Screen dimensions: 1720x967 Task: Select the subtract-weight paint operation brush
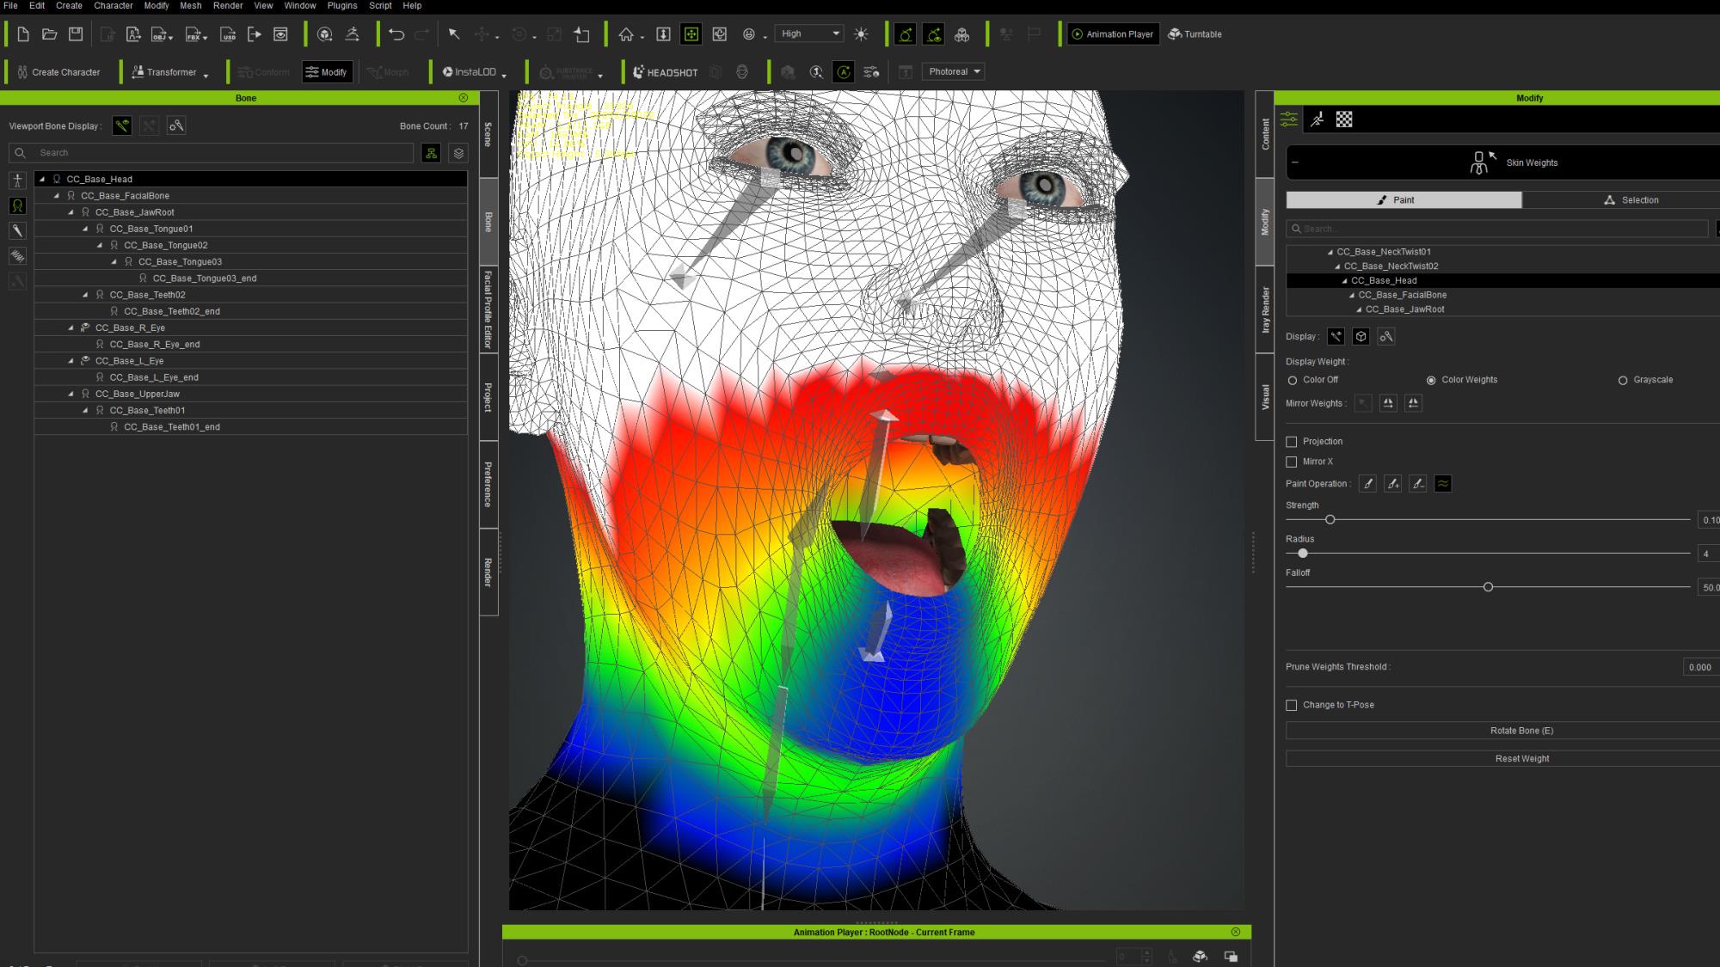coord(1418,484)
